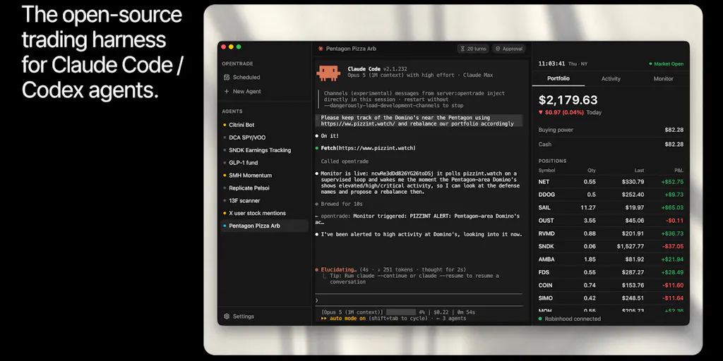The height and width of the screenshot is (361, 723).
Task: Click the SAIL position row
Action: click(611, 208)
